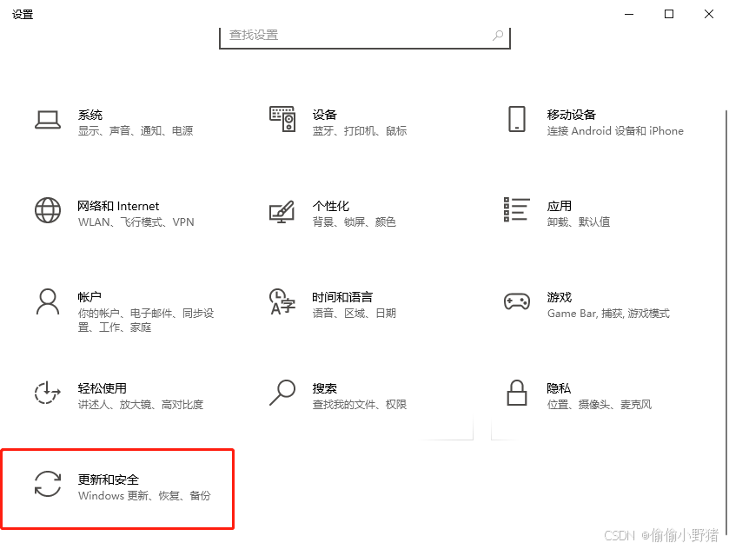Click the text 你的帐户、电子邮件、同步设置
Image resolution: width=729 pixels, height=549 pixels.
pyautogui.click(x=145, y=321)
